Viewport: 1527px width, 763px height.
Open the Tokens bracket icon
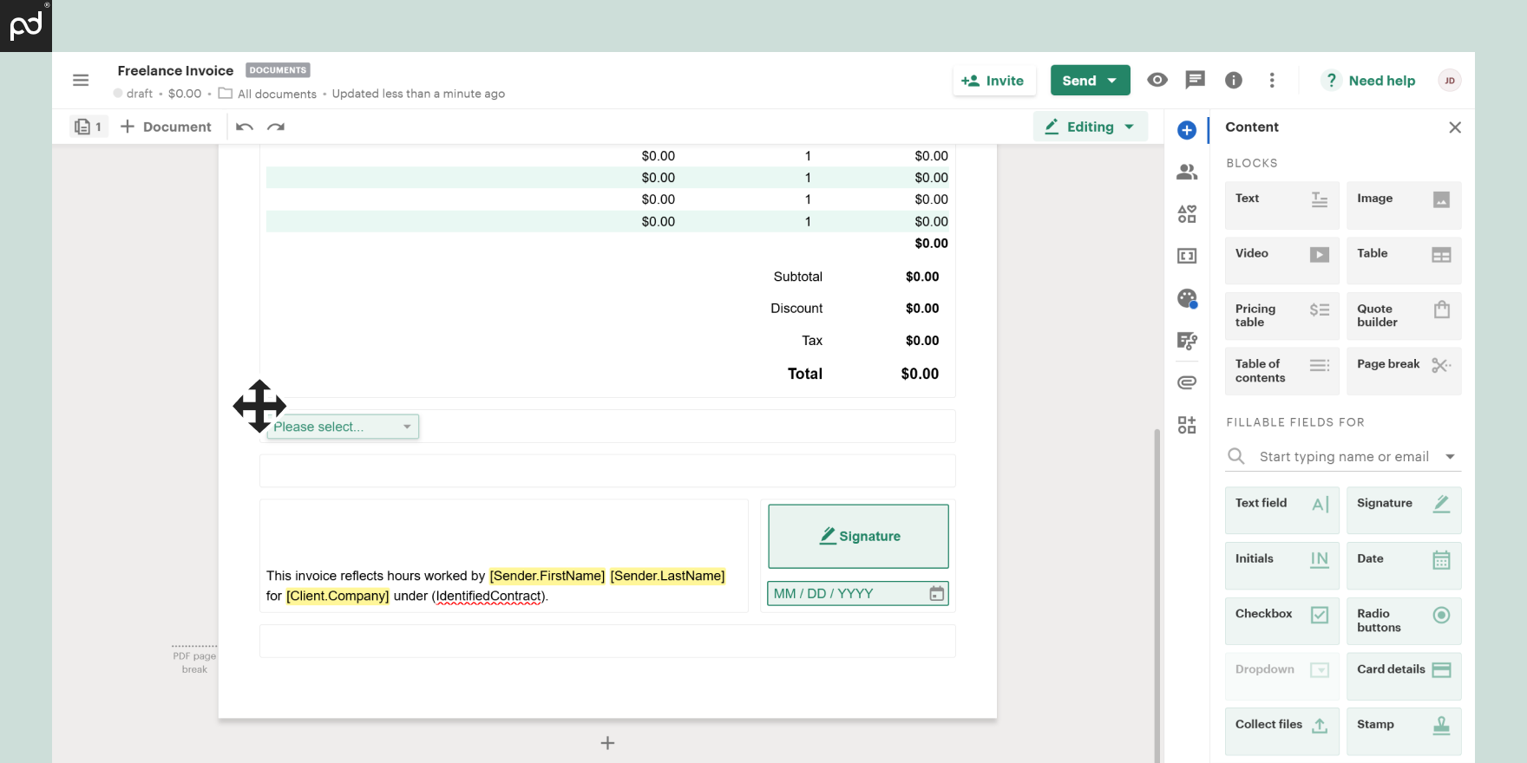(1187, 256)
